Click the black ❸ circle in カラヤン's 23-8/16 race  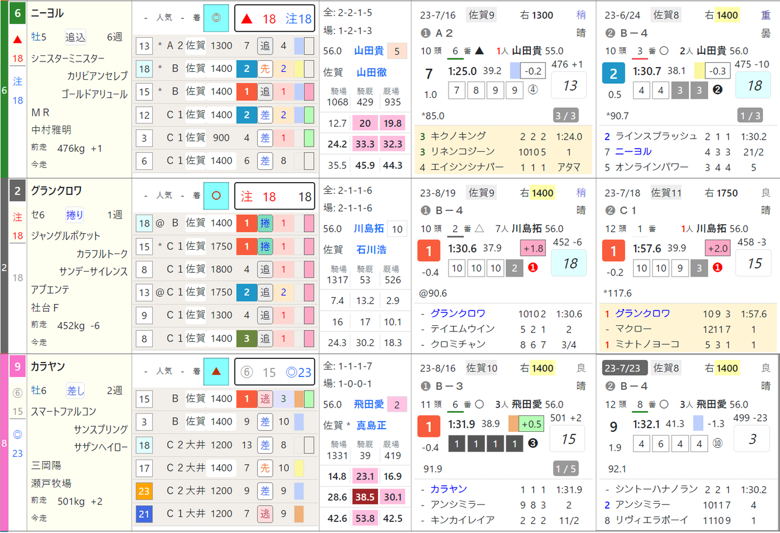pyautogui.click(x=533, y=443)
